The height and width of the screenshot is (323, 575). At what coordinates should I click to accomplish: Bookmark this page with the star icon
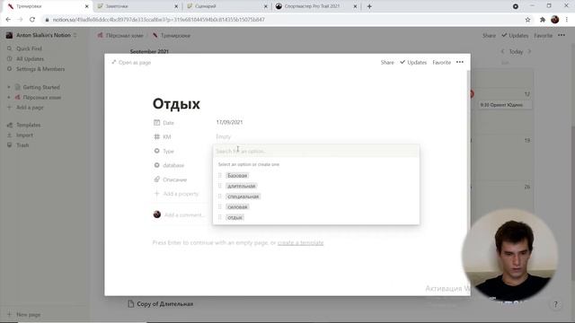(527, 20)
